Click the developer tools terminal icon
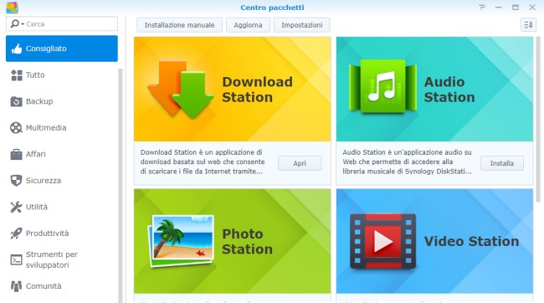 click(16, 259)
